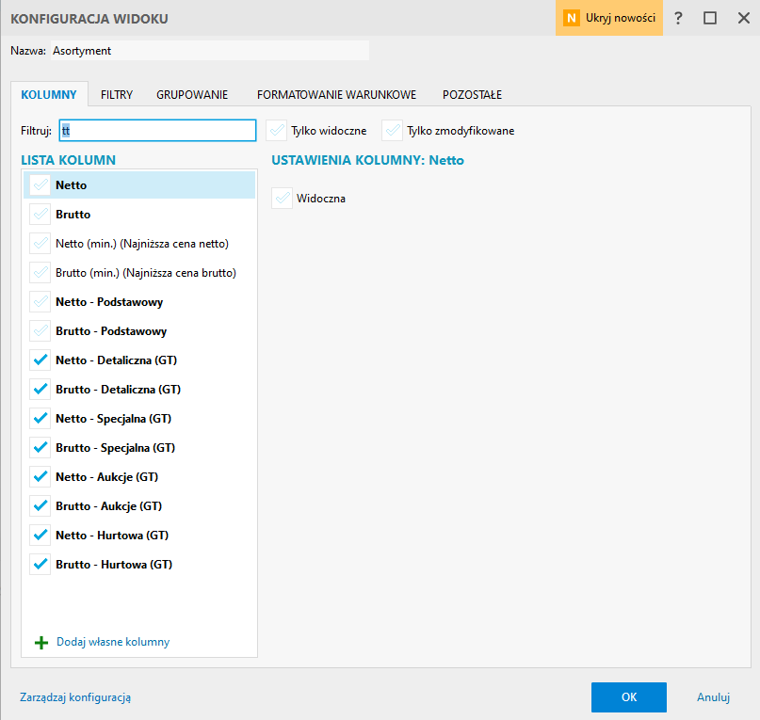Click the orange N news icon
The height and width of the screenshot is (720, 760).
point(571,18)
